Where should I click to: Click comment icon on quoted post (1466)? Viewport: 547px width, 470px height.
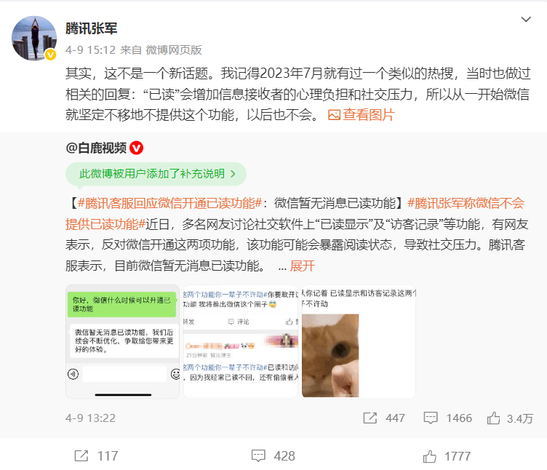[431, 418]
